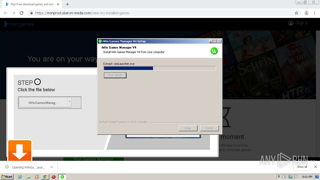Select the 'Play Free download games' tab
Screen dimensions: 320x180
point(32,4)
